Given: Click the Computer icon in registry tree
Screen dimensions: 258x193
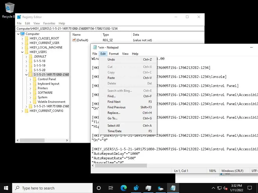Looking at the screenshot, I should coord(22,34).
